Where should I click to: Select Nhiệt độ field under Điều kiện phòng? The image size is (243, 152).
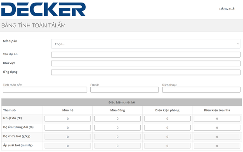(x=167, y=119)
